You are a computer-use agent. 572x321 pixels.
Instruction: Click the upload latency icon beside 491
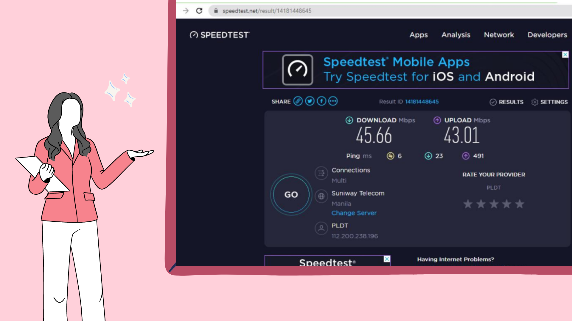pyautogui.click(x=466, y=156)
